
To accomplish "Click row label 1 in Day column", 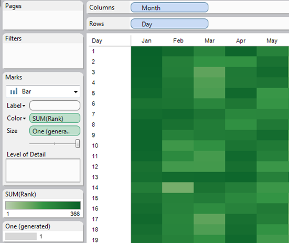I will 93,51.
